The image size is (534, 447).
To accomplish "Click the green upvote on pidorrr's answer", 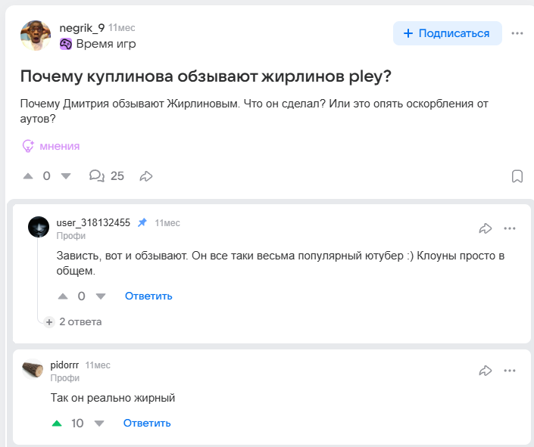I will pyautogui.click(x=57, y=423).
